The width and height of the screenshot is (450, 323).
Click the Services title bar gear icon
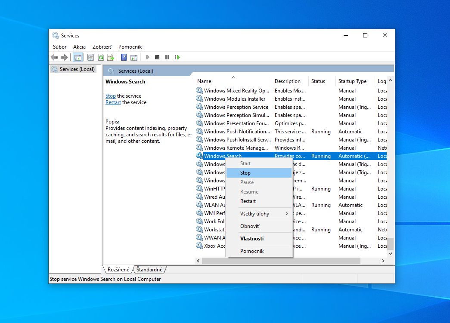[x=56, y=35]
